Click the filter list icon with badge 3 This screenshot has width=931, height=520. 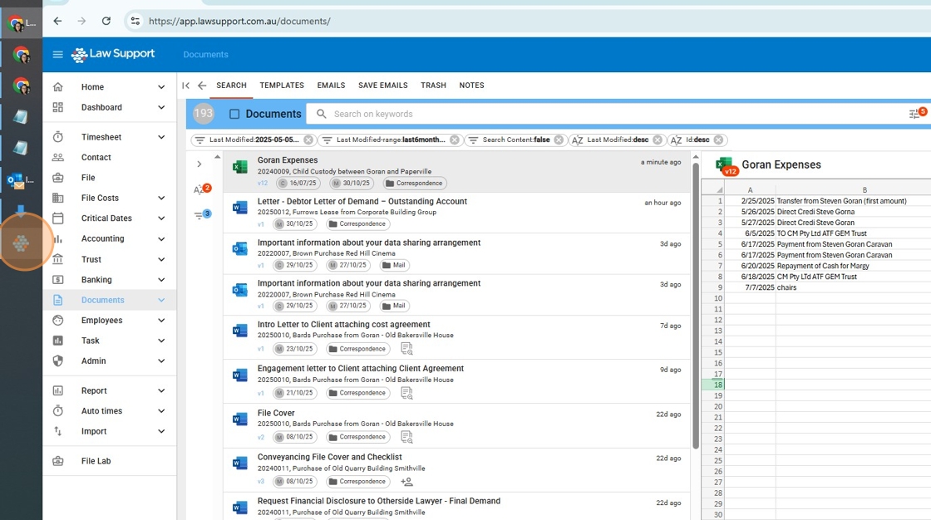point(199,216)
